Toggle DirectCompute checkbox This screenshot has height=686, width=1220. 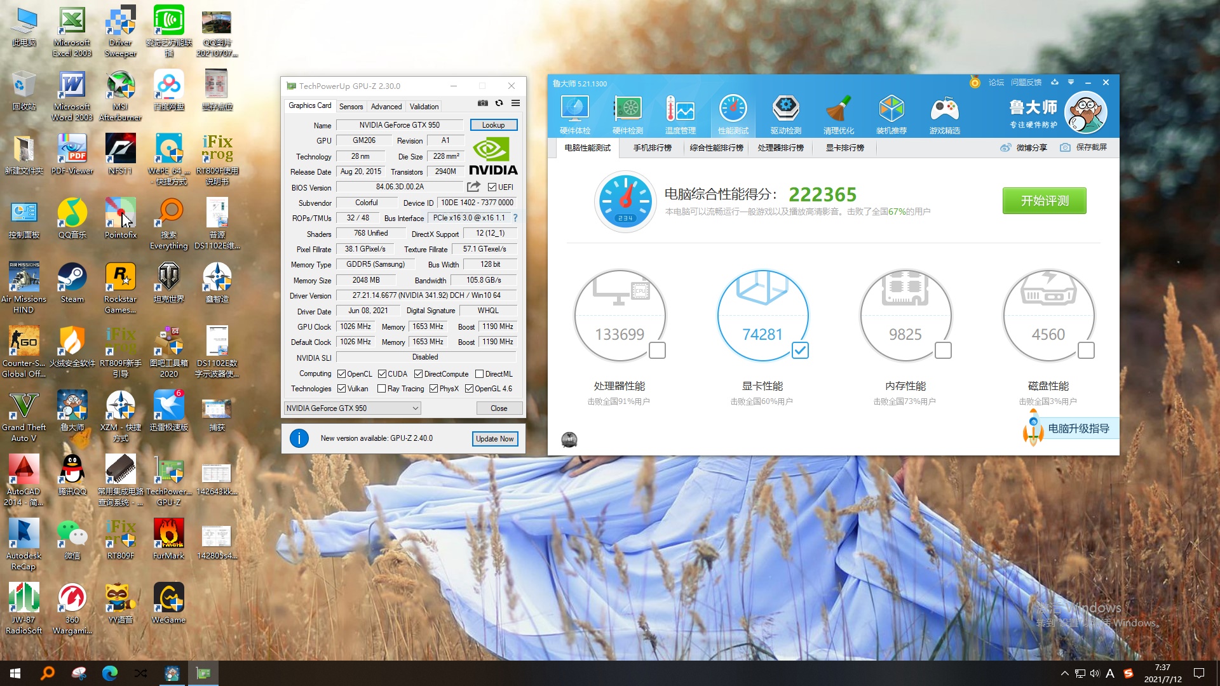tap(418, 374)
